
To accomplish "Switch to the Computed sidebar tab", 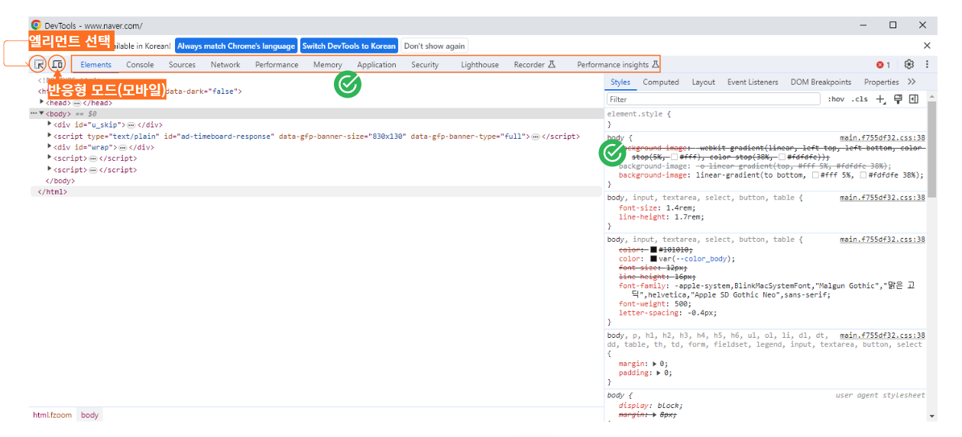I will pyautogui.click(x=661, y=82).
